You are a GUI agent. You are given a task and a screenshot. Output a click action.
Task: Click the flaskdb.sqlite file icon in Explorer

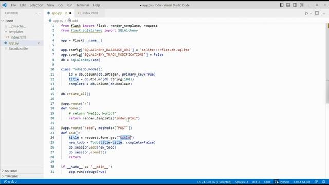tap(6, 48)
